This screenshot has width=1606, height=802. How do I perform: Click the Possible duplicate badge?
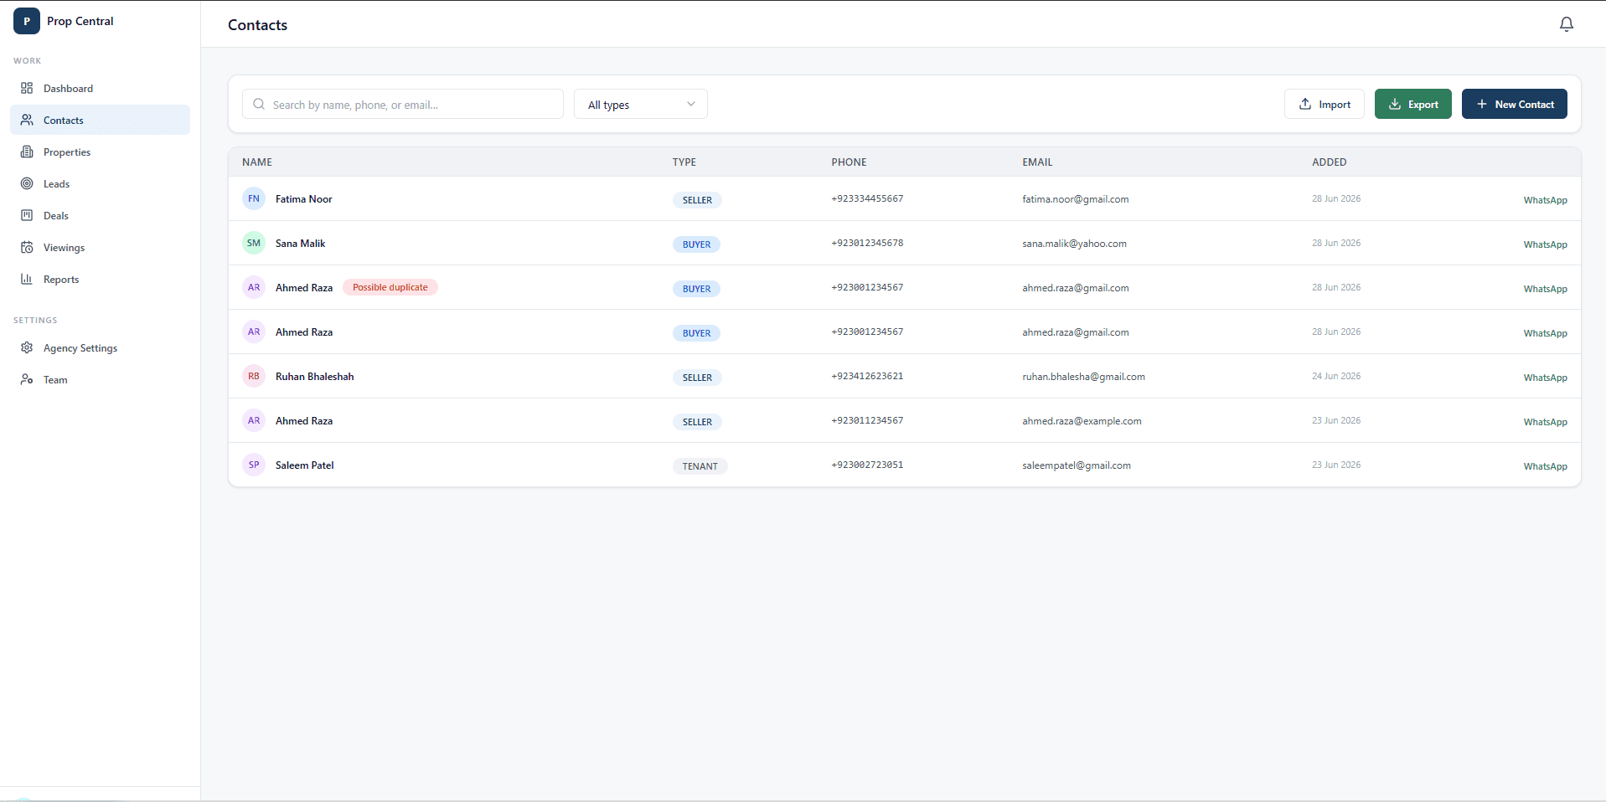[390, 287]
